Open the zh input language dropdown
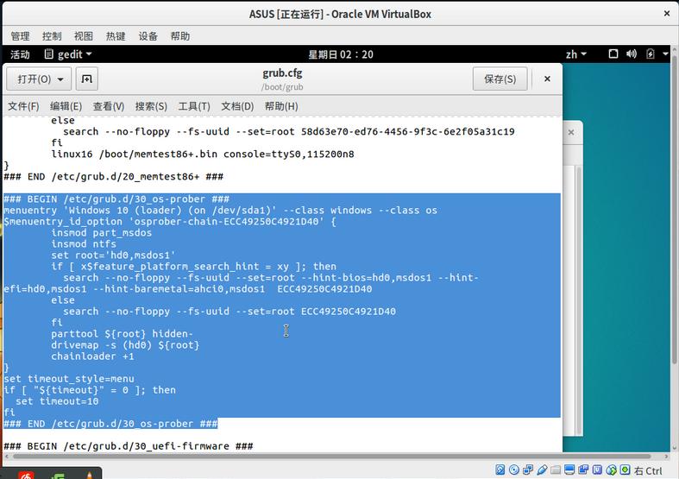Viewport: 679px width, 479px height. [x=576, y=54]
